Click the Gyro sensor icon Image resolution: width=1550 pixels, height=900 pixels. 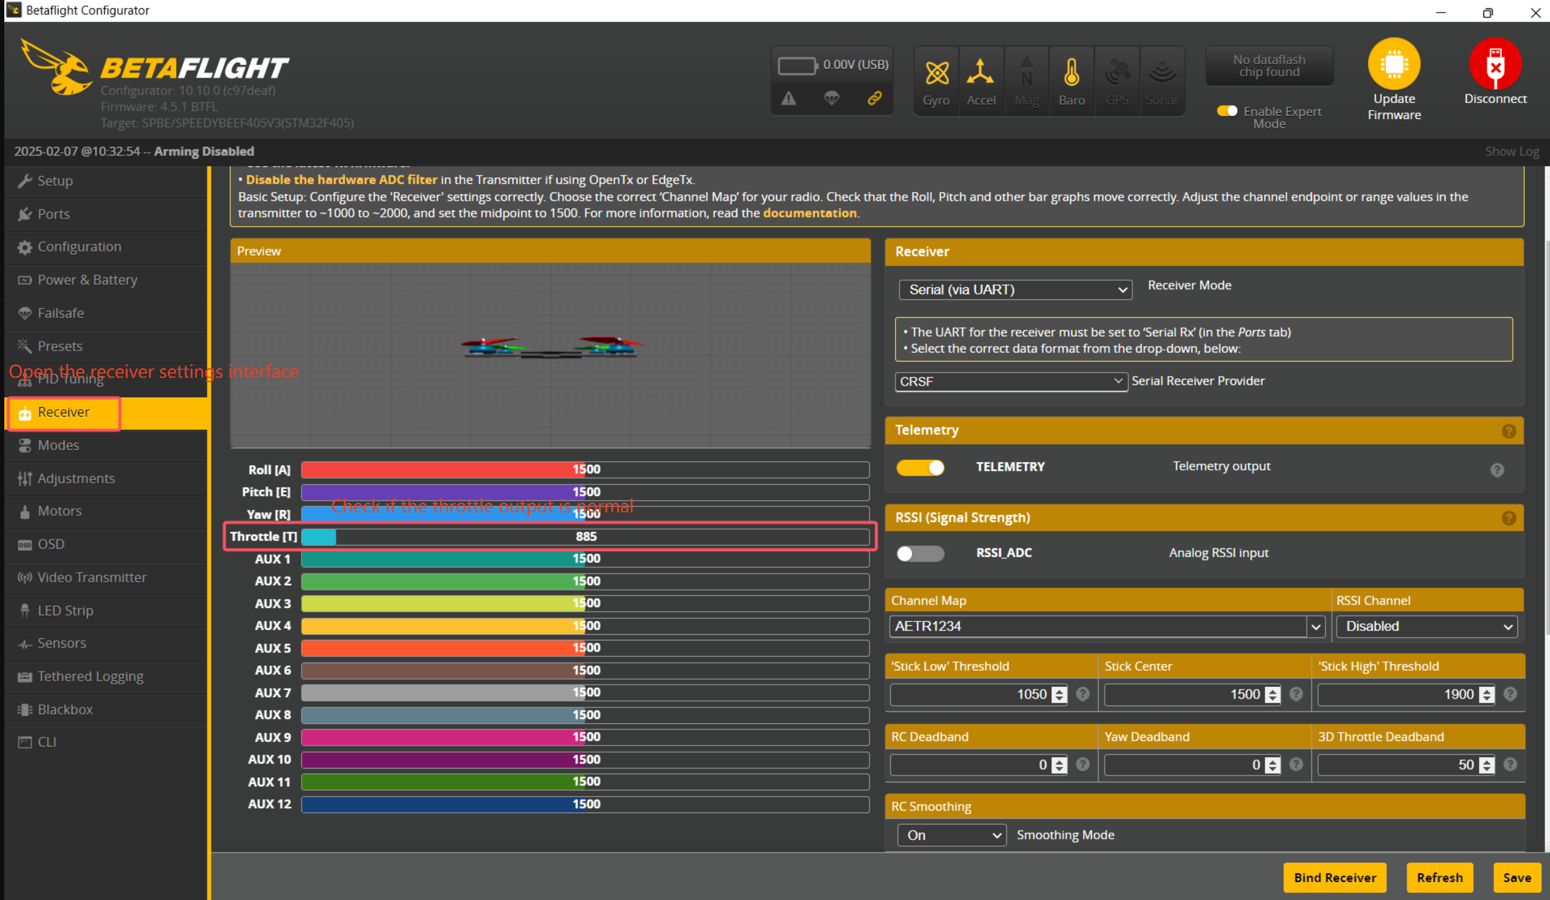(936, 73)
